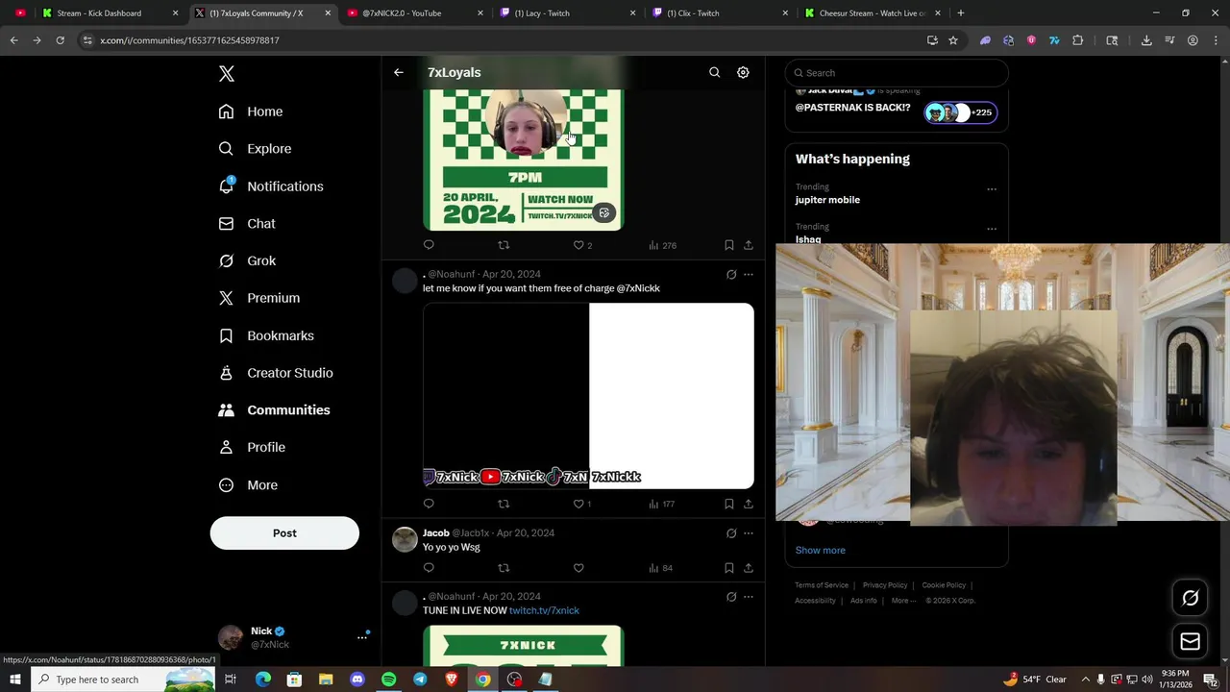Open the twitch.tv/7xnick link

[x=544, y=610]
